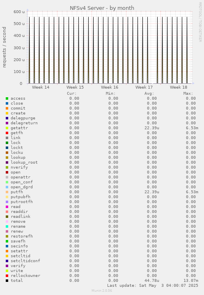This screenshot has width=204, height=295.
Task: Click the Week 14 x-axis label
Action: pyautogui.click(x=41, y=87)
